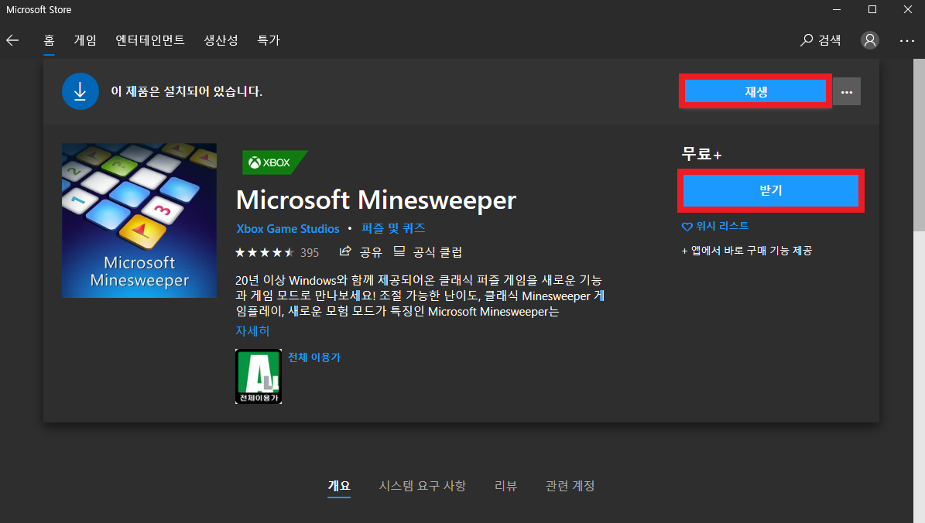Click the Xbox badge icon

click(274, 162)
